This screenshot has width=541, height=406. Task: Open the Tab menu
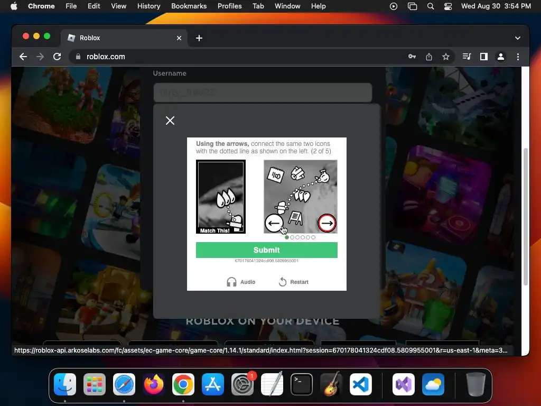coord(258,6)
